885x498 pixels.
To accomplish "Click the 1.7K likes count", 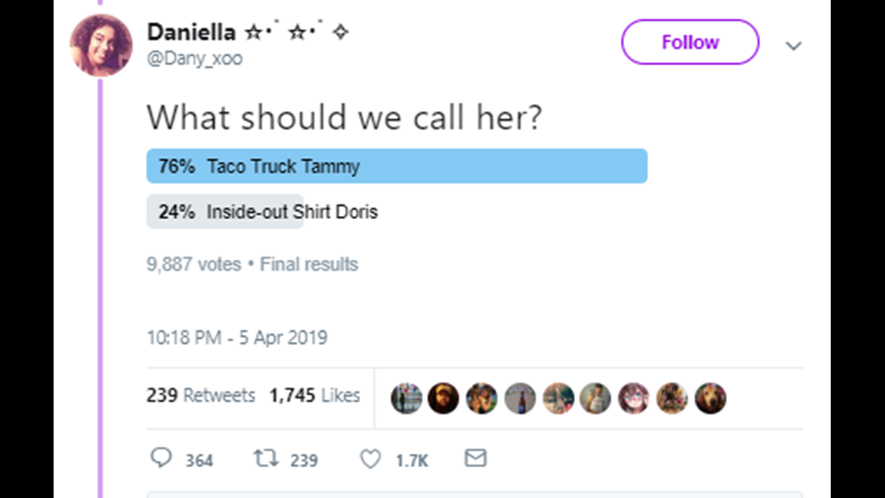I will point(412,461).
